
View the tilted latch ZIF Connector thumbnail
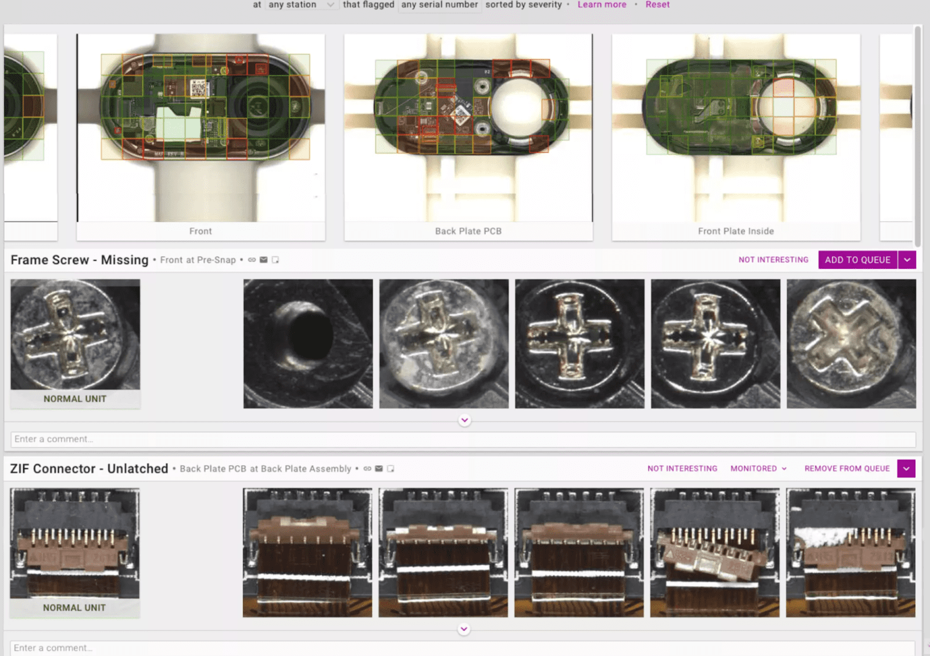point(715,553)
